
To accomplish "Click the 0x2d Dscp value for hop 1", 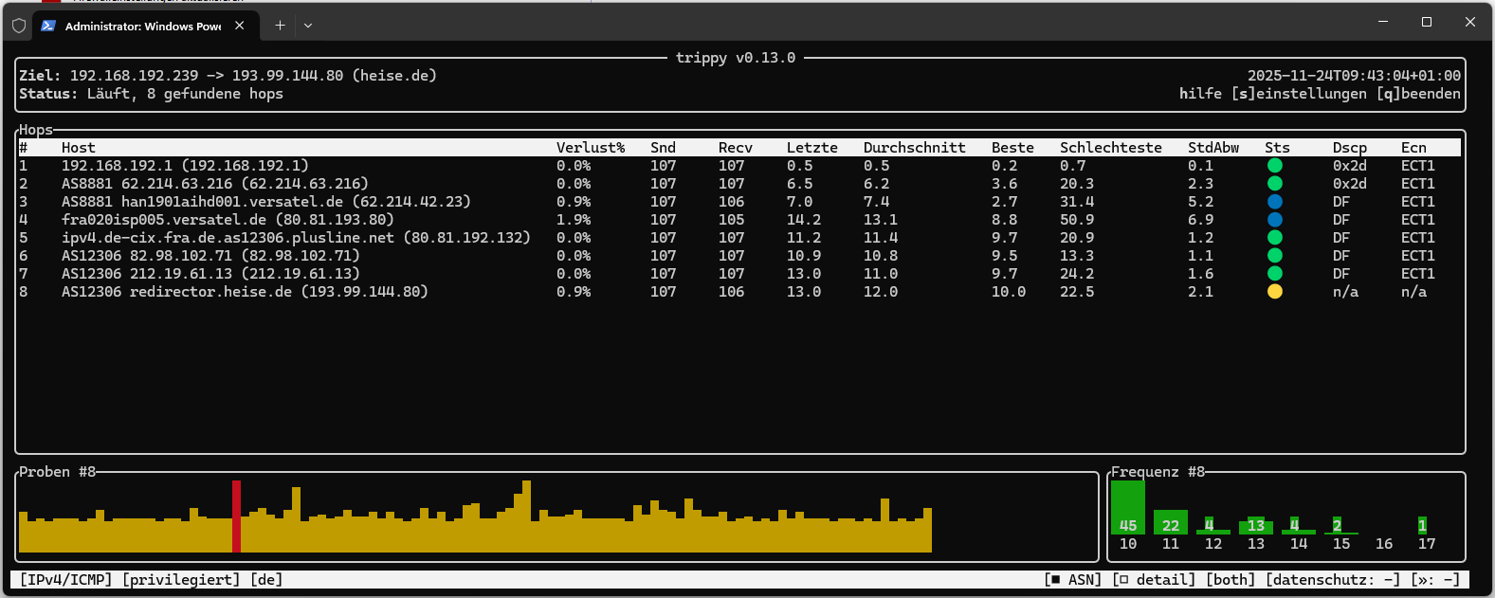I will coord(1350,165).
